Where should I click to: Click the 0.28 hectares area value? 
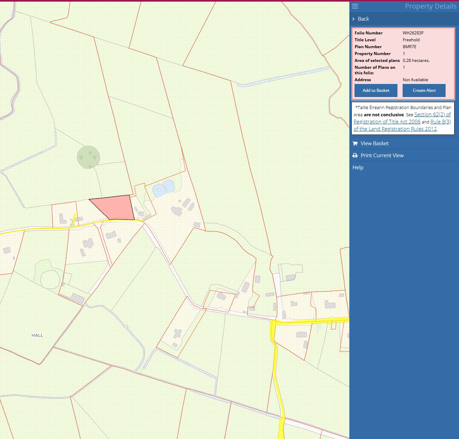pyautogui.click(x=416, y=61)
